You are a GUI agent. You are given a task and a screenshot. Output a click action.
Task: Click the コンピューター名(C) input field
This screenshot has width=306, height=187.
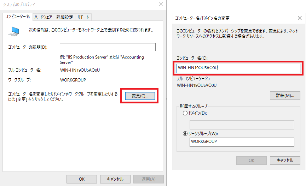238,68
